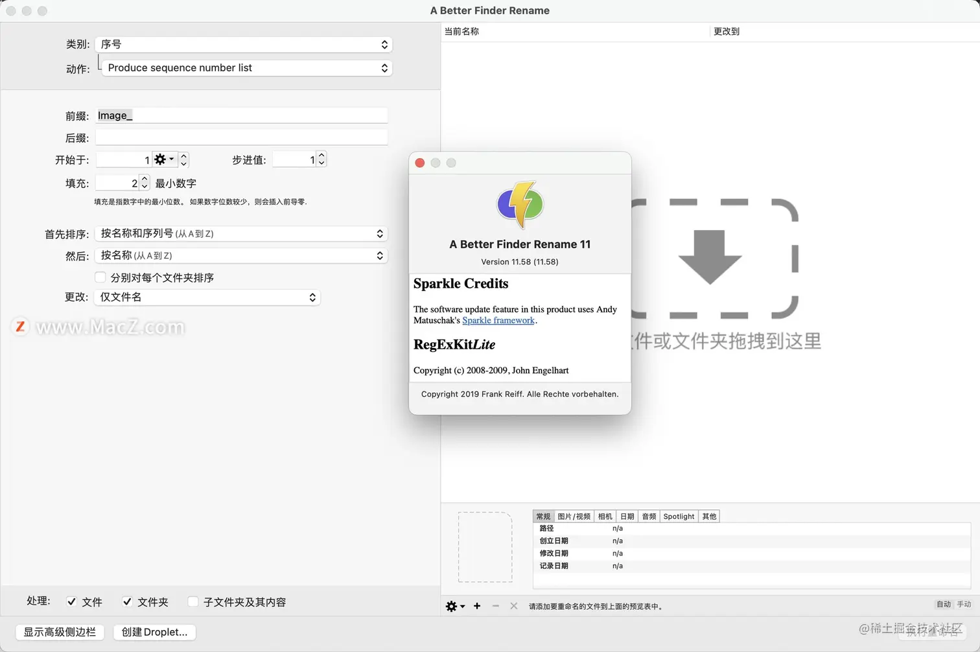Click the 填充 padding stepper arrows

pyautogui.click(x=145, y=183)
